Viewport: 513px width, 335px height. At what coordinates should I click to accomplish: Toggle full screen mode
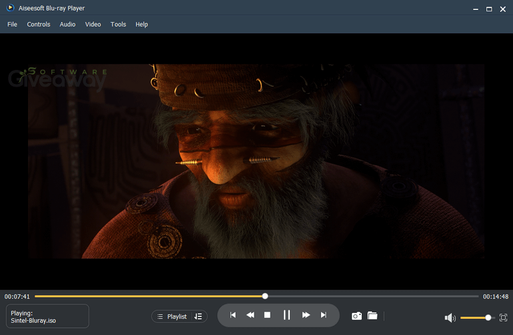(x=503, y=317)
